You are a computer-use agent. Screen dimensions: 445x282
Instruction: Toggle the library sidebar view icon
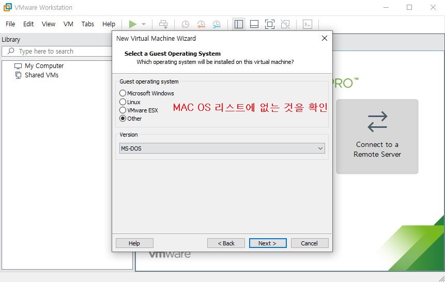pyautogui.click(x=239, y=24)
